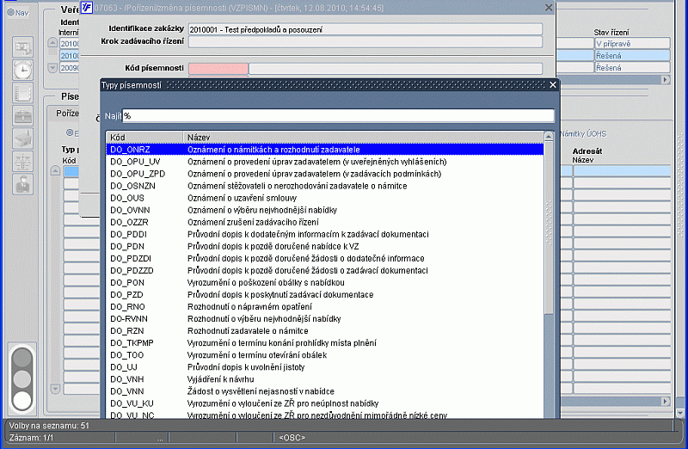Select row DO_PZD

[x=325, y=294]
